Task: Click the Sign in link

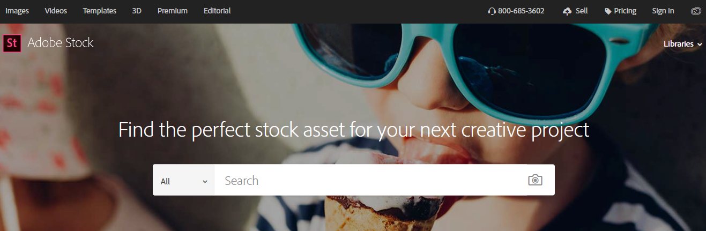Action: click(x=663, y=11)
